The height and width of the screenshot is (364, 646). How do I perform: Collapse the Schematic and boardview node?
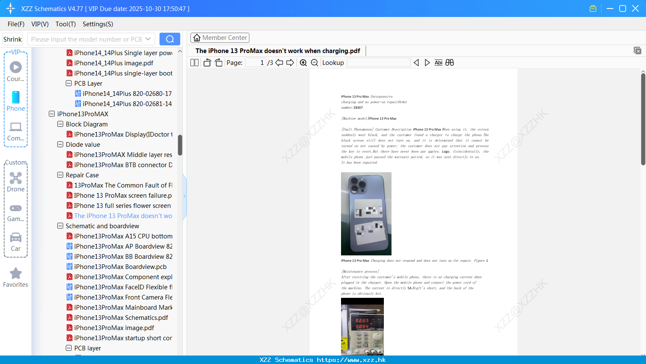pos(60,226)
